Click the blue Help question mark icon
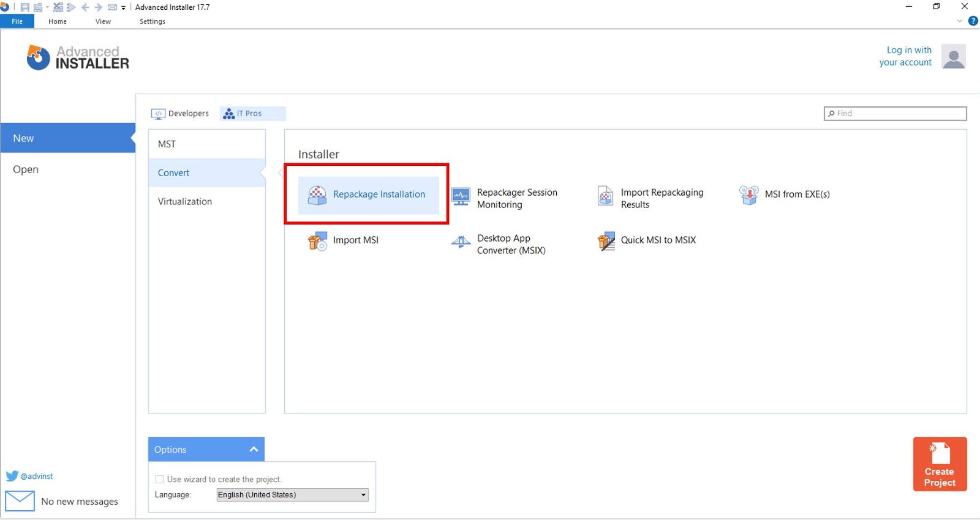 pos(973,21)
